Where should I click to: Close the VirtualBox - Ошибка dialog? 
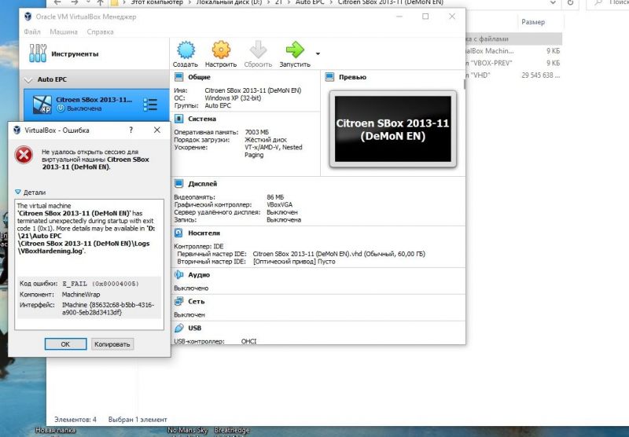[x=156, y=130]
